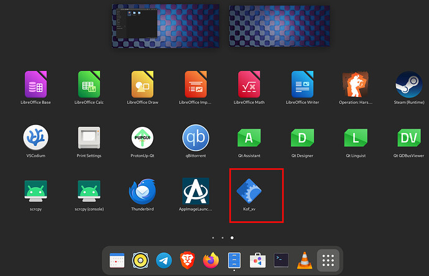This screenshot has height=276, width=429.
Task: Go to second app grid page dot
Action: tap(223, 237)
